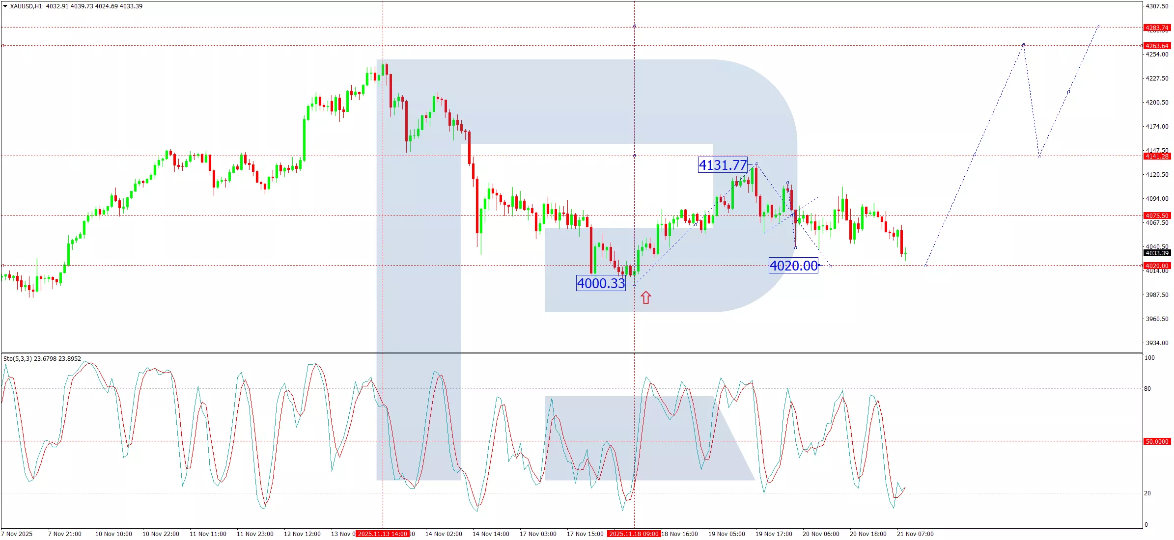Viewport: 1174px width, 540px height.
Task: Select the 4141.28 red price tag
Action: 1157,156
